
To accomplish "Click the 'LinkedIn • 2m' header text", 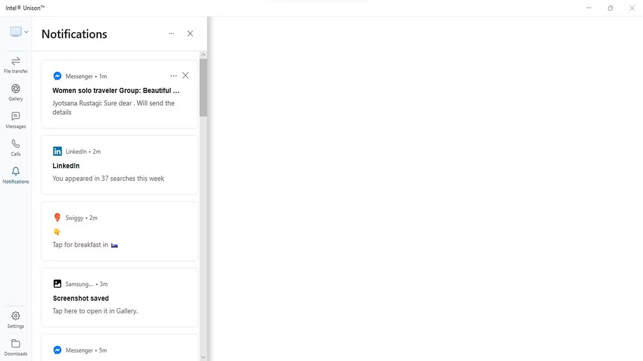I will point(83,152).
